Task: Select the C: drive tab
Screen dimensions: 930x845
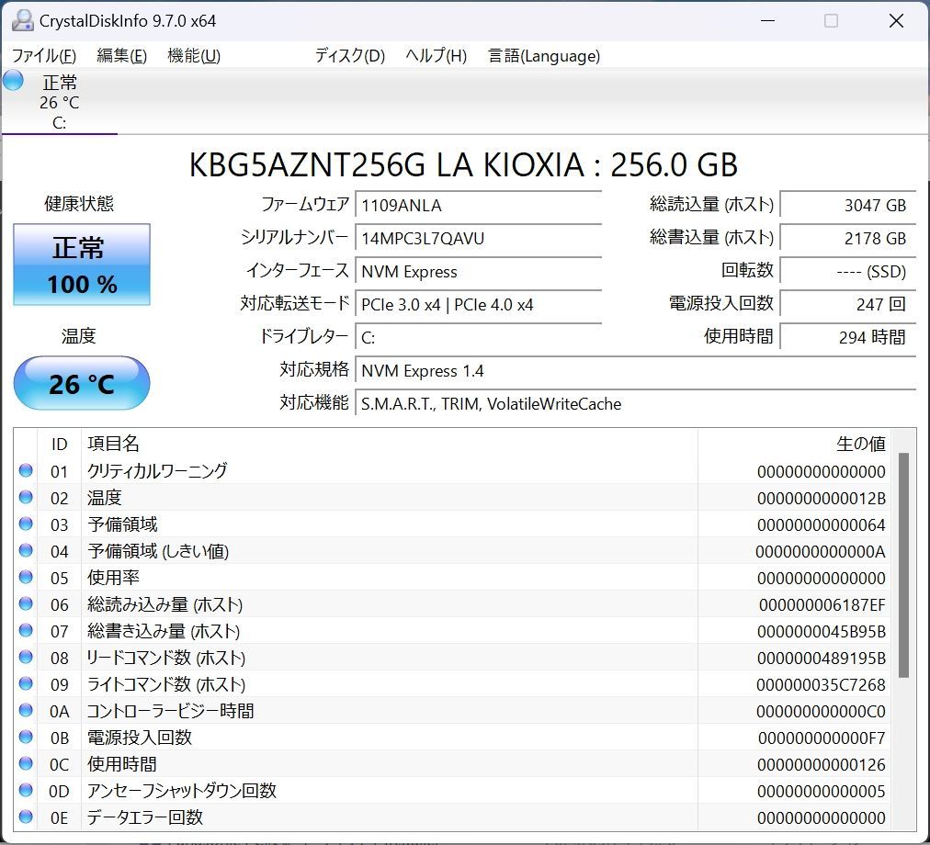Action: point(59,101)
